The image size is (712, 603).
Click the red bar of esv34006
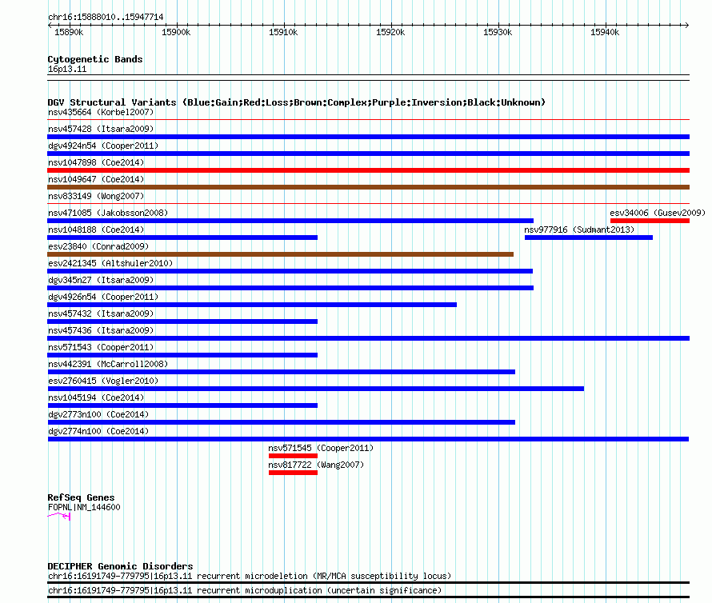650,221
